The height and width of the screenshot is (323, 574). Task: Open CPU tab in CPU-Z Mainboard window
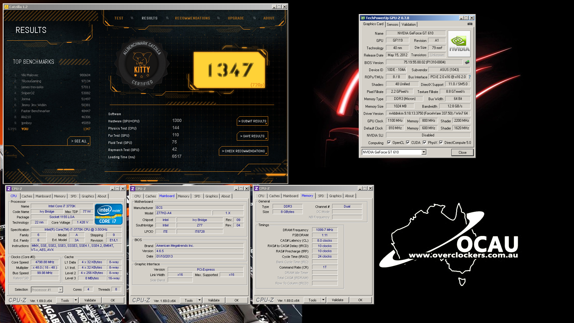pyautogui.click(x=137, y=196)
